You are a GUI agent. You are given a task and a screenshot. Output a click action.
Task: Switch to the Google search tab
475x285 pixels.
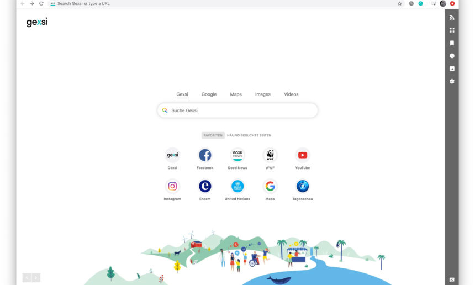[x=209, y=94]
